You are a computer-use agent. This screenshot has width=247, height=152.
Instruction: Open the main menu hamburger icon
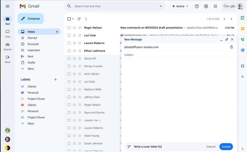point(7,6)
